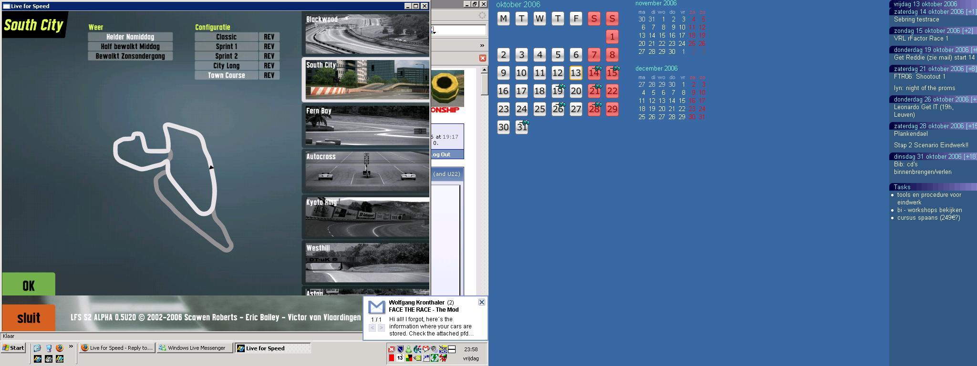Select Half bewolkt Middag weather
The height and width of the screenshot is (366, 977).
coord(130,46)
